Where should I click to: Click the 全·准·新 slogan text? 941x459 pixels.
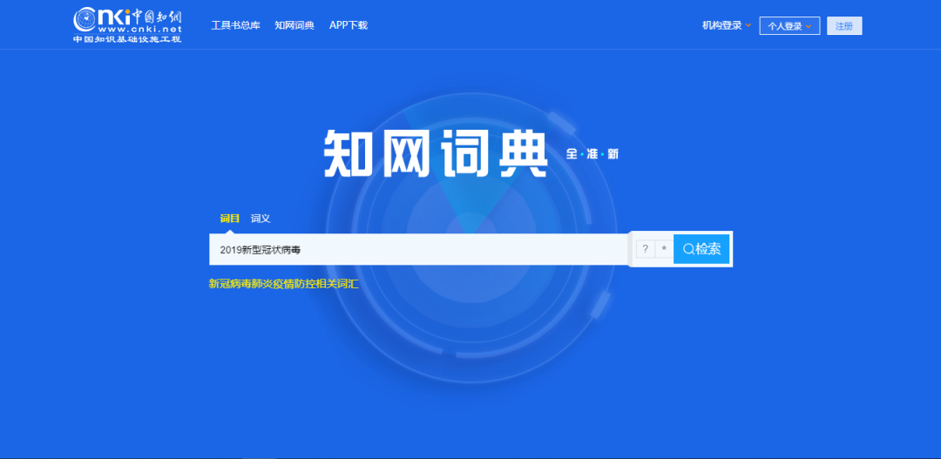point(592,154)
